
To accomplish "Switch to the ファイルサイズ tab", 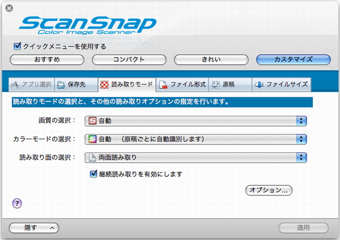I will coord(282,84).
